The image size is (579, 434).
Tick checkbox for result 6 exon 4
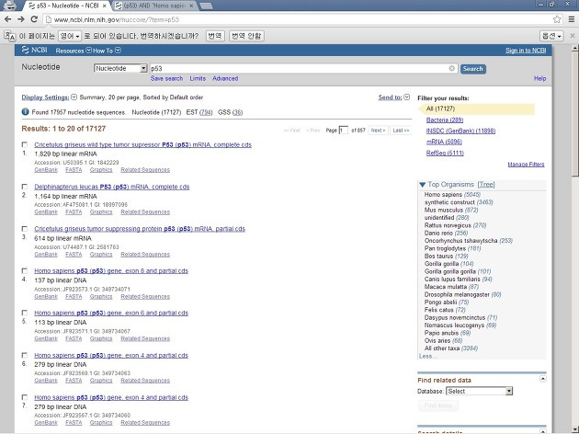pos(25,355)
